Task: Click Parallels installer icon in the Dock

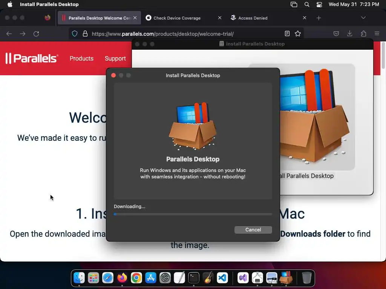Action: [286, 278]
